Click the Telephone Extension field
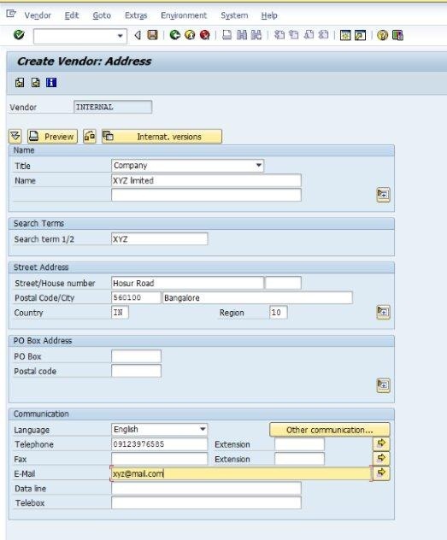This screenshot has height=540, width=447. pos(299,444)
